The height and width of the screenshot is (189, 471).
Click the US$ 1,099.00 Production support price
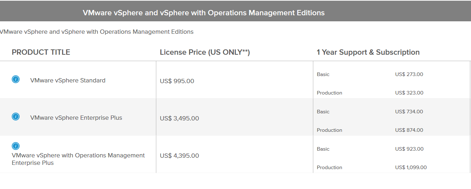point(411,167)
